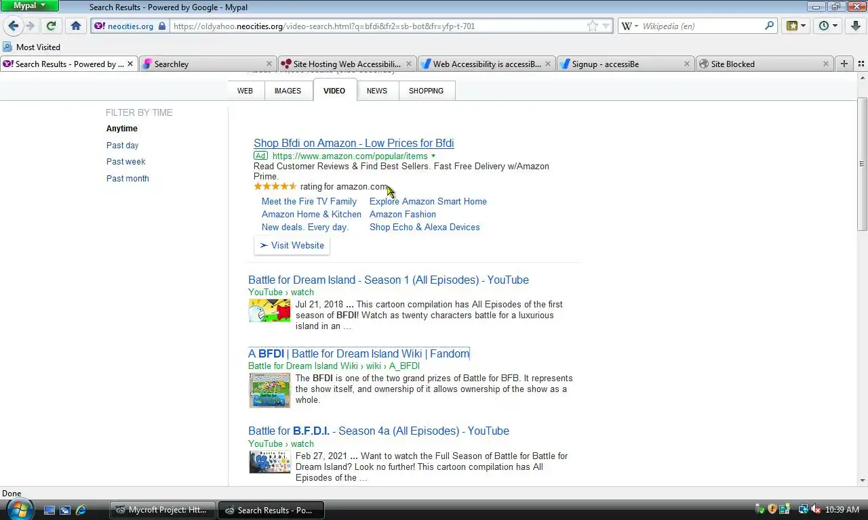Image resolution: width=868 pixels, height=520 pixels.
Task: Click the Season 4a video thumbnail
Action: click(x=269, y=462)
